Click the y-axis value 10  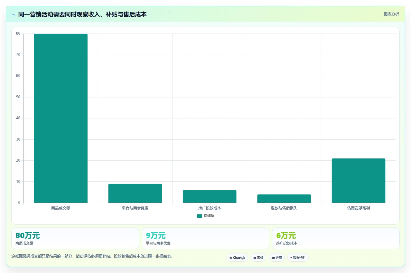point(18,182)
